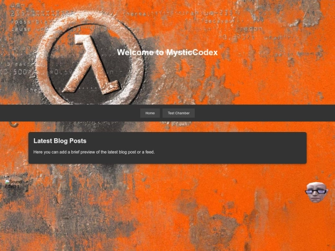Click the Welcome to MysticCodex heading
This screenshot has width=335, height=251.
point(167,52)
